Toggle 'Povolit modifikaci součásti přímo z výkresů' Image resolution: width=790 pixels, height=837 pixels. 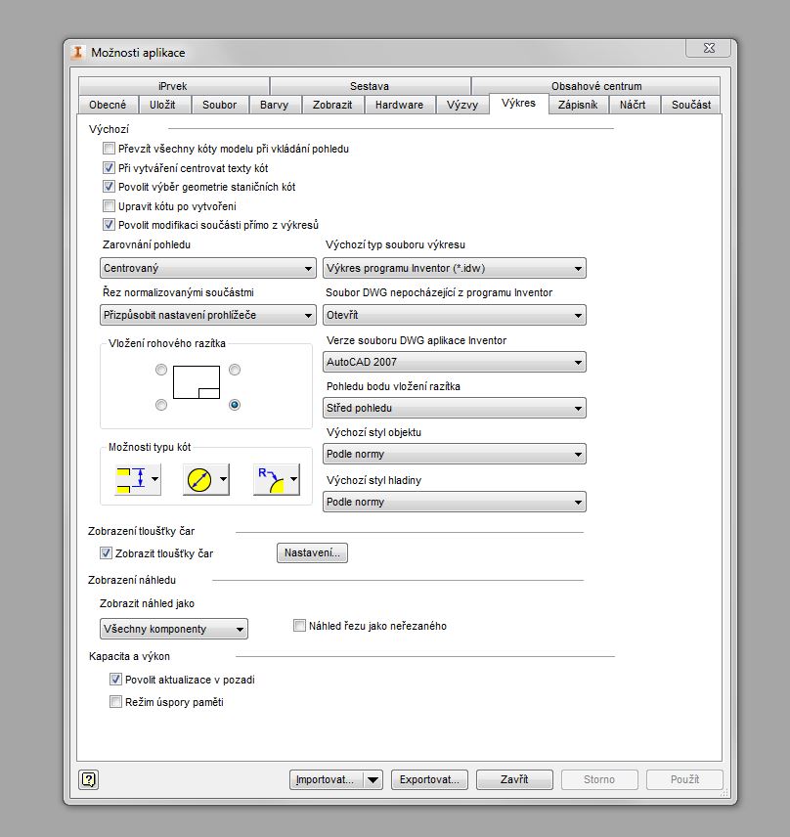pos(109,225)
